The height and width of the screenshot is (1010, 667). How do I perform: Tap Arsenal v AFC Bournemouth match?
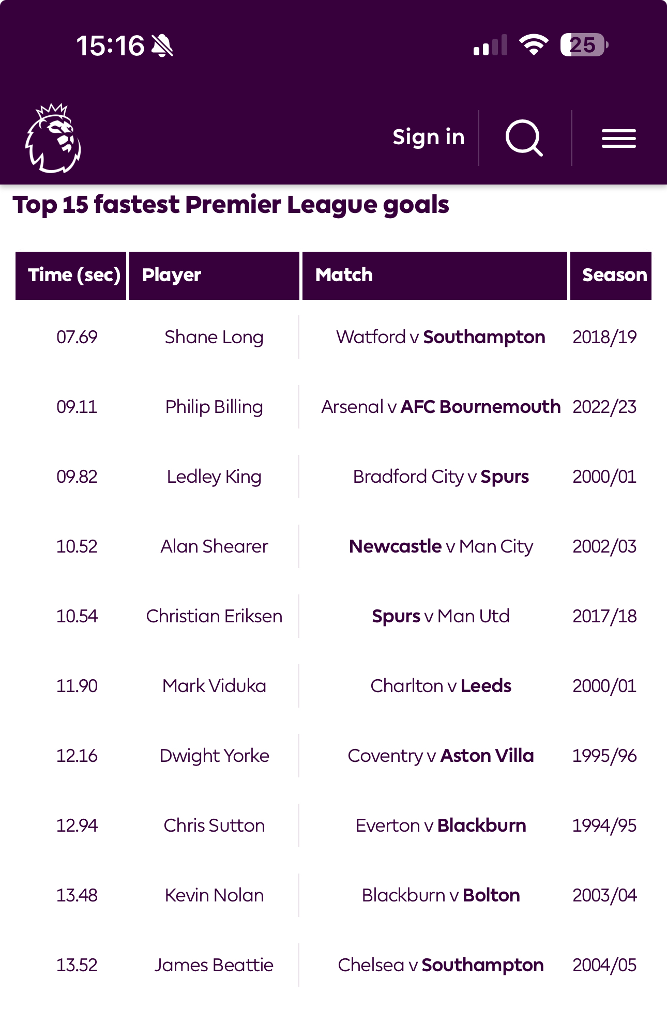(441, 407)
